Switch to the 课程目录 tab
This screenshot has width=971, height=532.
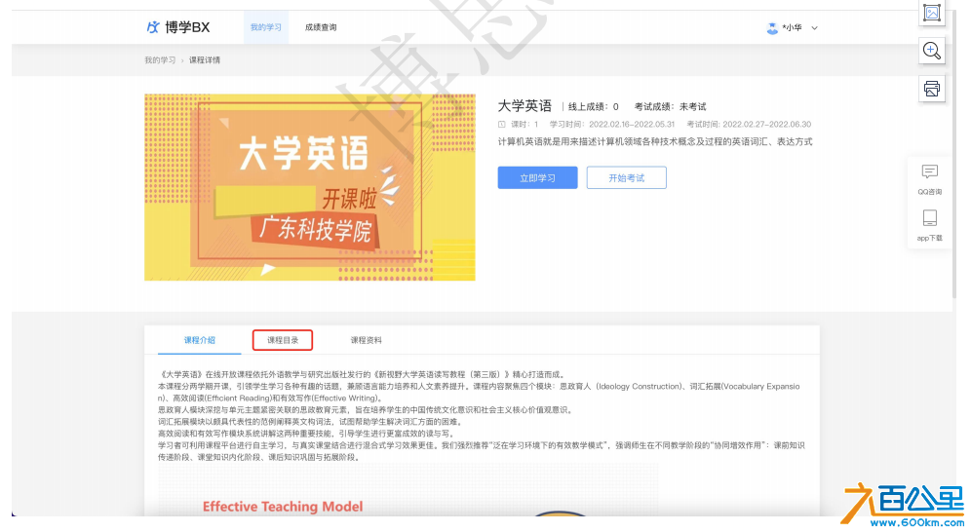click(x=283, y=340)
